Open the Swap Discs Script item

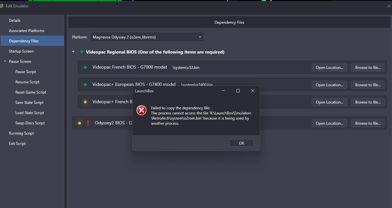point(30,123)
